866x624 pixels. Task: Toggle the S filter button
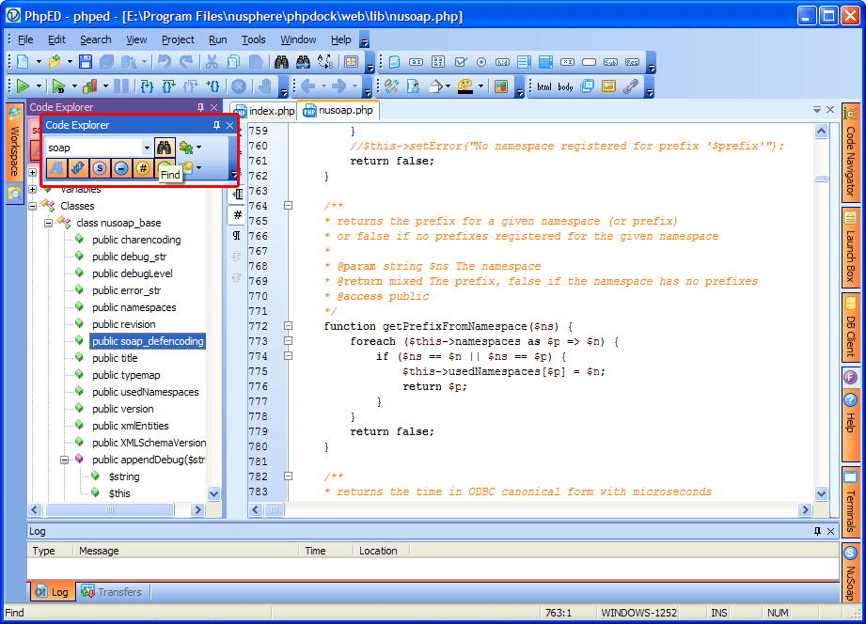(x=100, y=168)
